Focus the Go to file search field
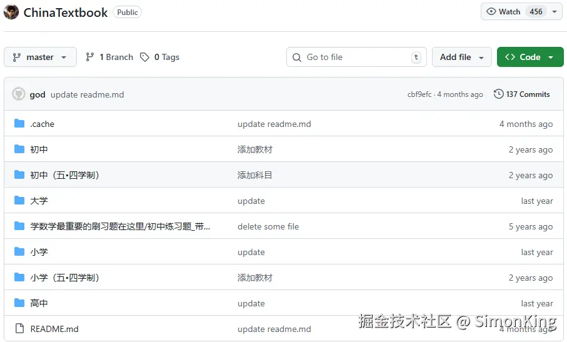 point(356,57)
